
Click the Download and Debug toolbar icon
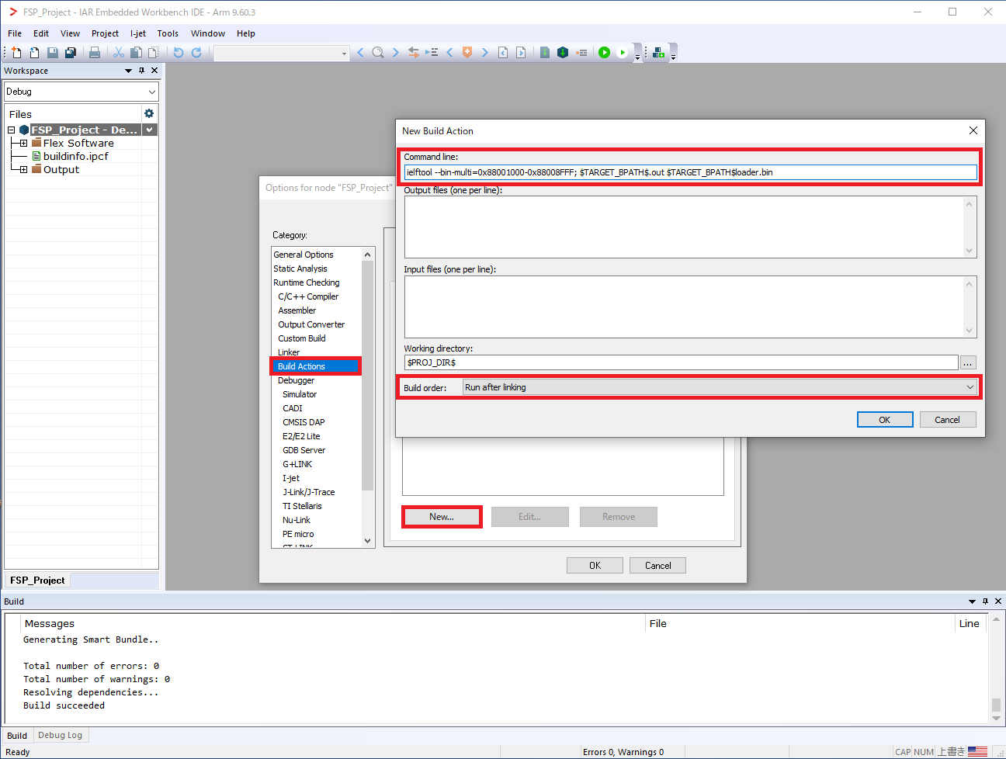605,52
